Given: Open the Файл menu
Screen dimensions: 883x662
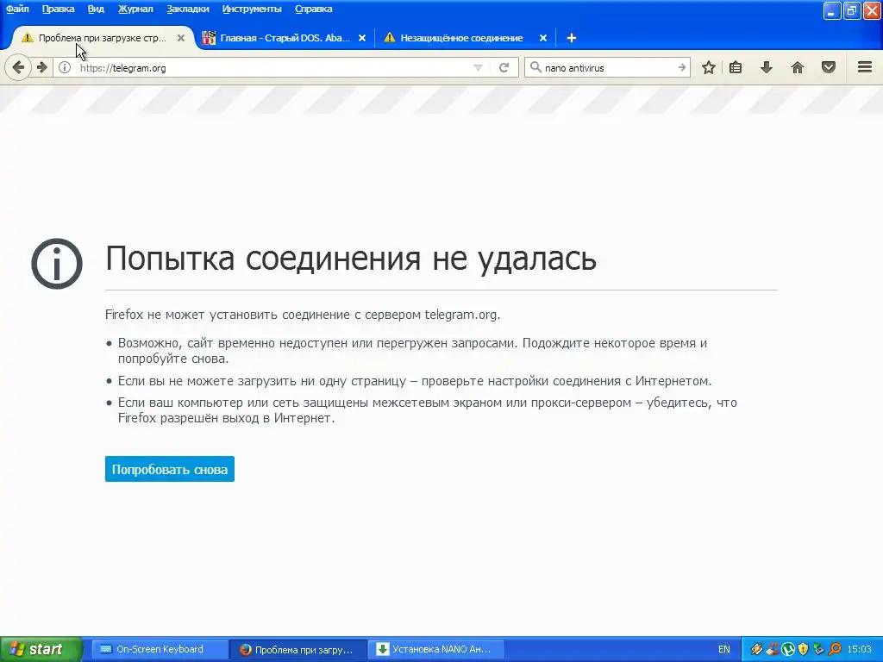Looking at the screenshot, I should click(17, 9).
